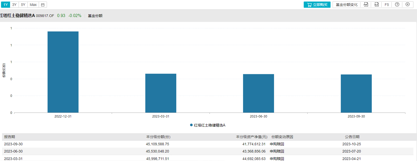Sort by 报告期 column header
Image resolution: width=417 pixels, height=161 pixels.
pos(10,137)
